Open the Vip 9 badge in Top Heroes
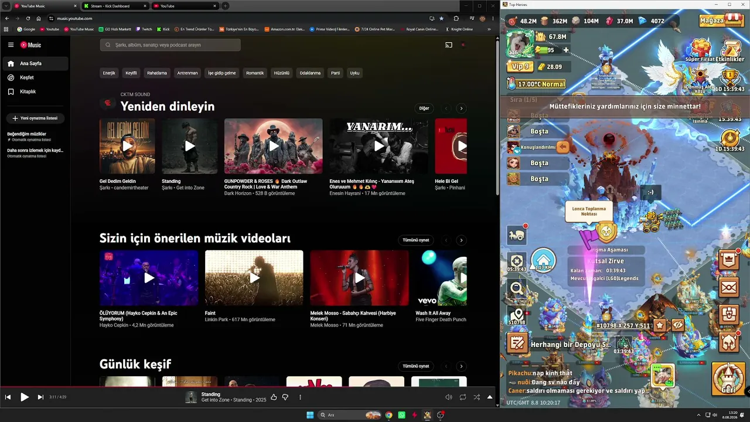Image resolution: width=750 pixels, height=422 pixels. pyautogui.click(x=520, y=66)
